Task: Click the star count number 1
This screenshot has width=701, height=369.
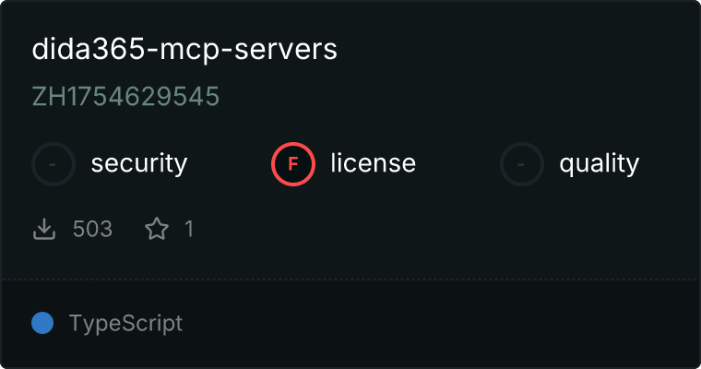Action: 189,229
